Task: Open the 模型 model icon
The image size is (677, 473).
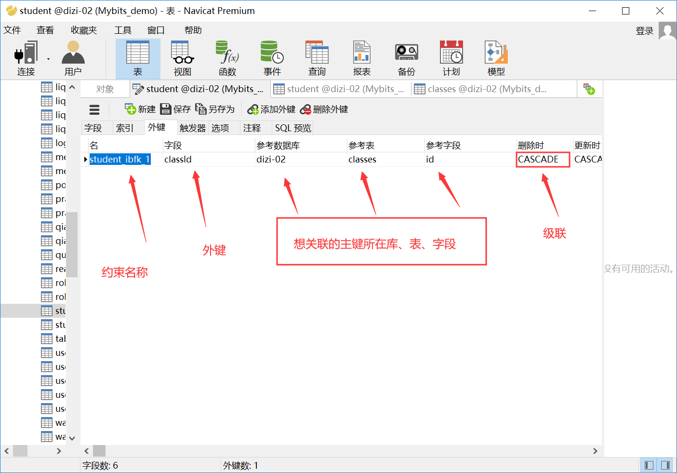Action: (496, 58)
